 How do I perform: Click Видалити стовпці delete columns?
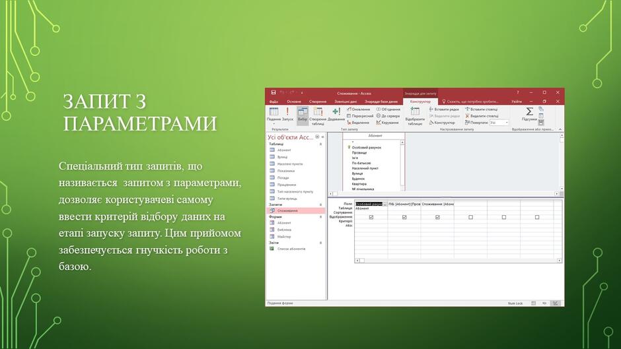(x=482, y=116)
